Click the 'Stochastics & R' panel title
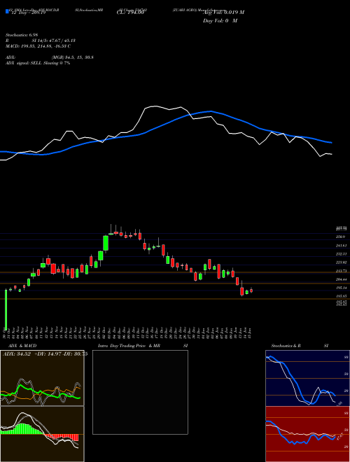Image resolution: width=350 pixels, height=462 pixels. [x=286, y=346]
